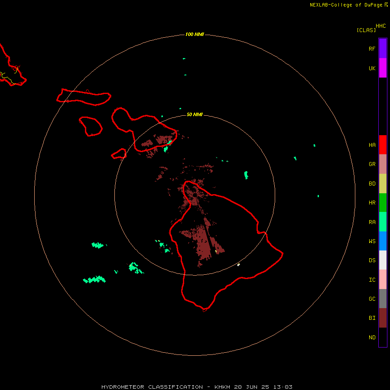The width and height of the screenshot is (390, 390).
Task: Click the HA legend label text
Action: point(372,145)
